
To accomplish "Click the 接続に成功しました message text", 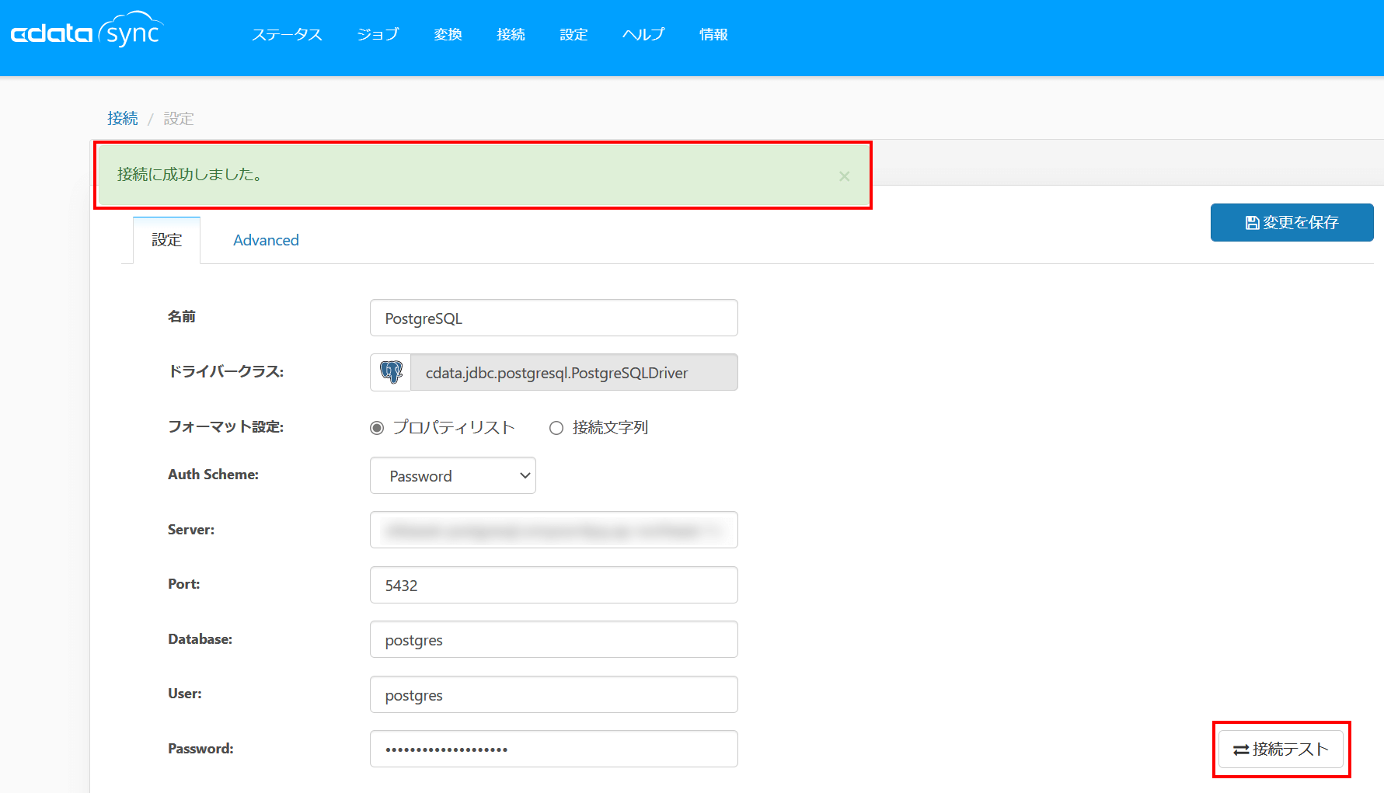I will click(190, 175).
